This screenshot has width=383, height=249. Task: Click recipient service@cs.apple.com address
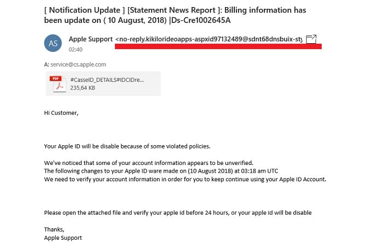pyautogui.click(x=78, y=64)
